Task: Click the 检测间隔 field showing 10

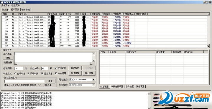Action: pos(19,68)
